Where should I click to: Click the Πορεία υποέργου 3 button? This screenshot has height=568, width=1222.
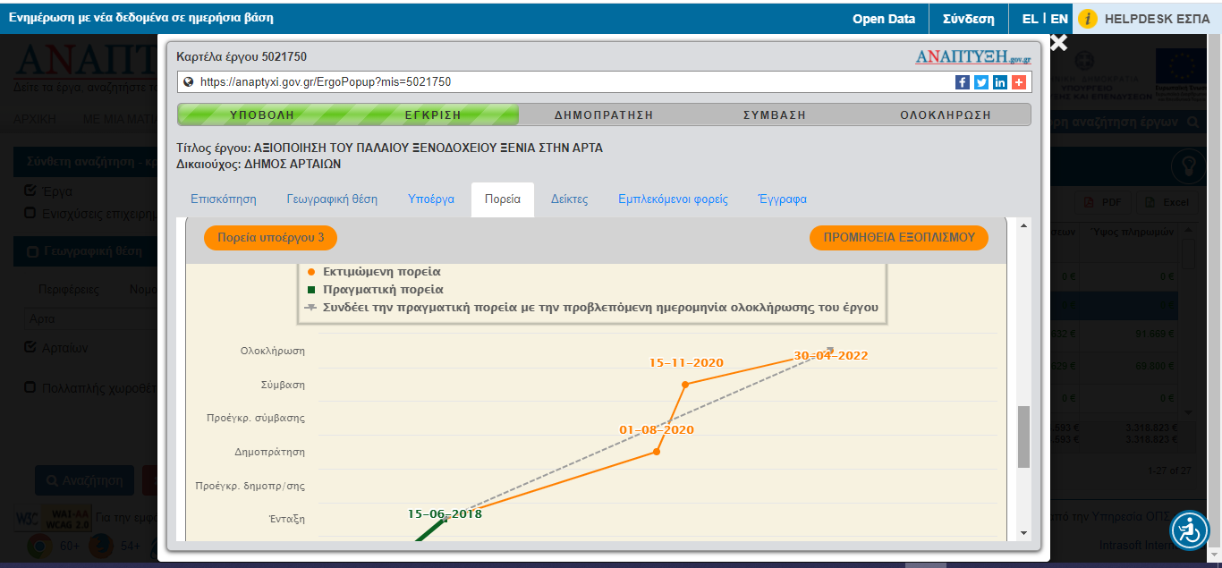pyautogui.click(x=270, y=238)
